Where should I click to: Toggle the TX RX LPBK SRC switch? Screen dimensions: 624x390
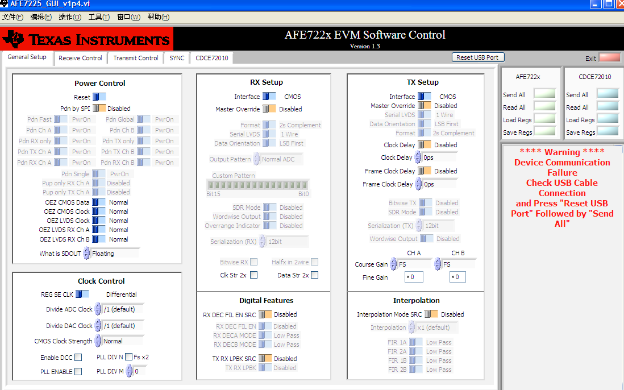tap(265, 359)
